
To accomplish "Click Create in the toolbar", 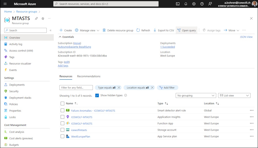I will point(66,30).
